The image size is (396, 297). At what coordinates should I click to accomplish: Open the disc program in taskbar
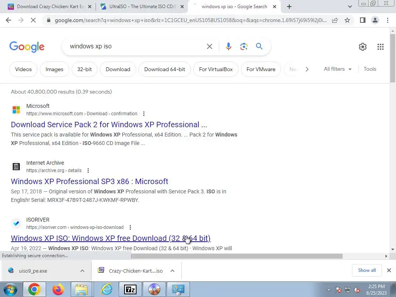(154, 289)
